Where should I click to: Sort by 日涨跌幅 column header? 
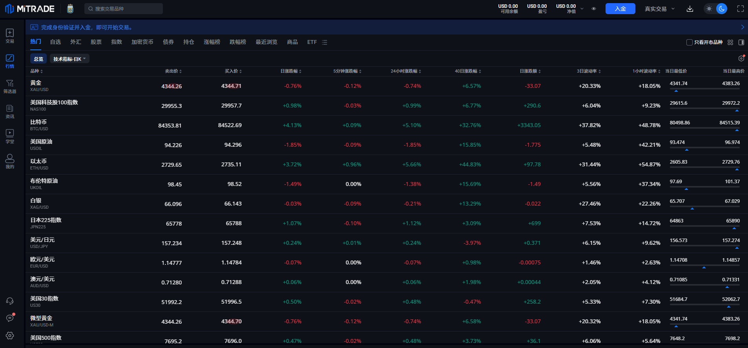[x=291, y=71]
